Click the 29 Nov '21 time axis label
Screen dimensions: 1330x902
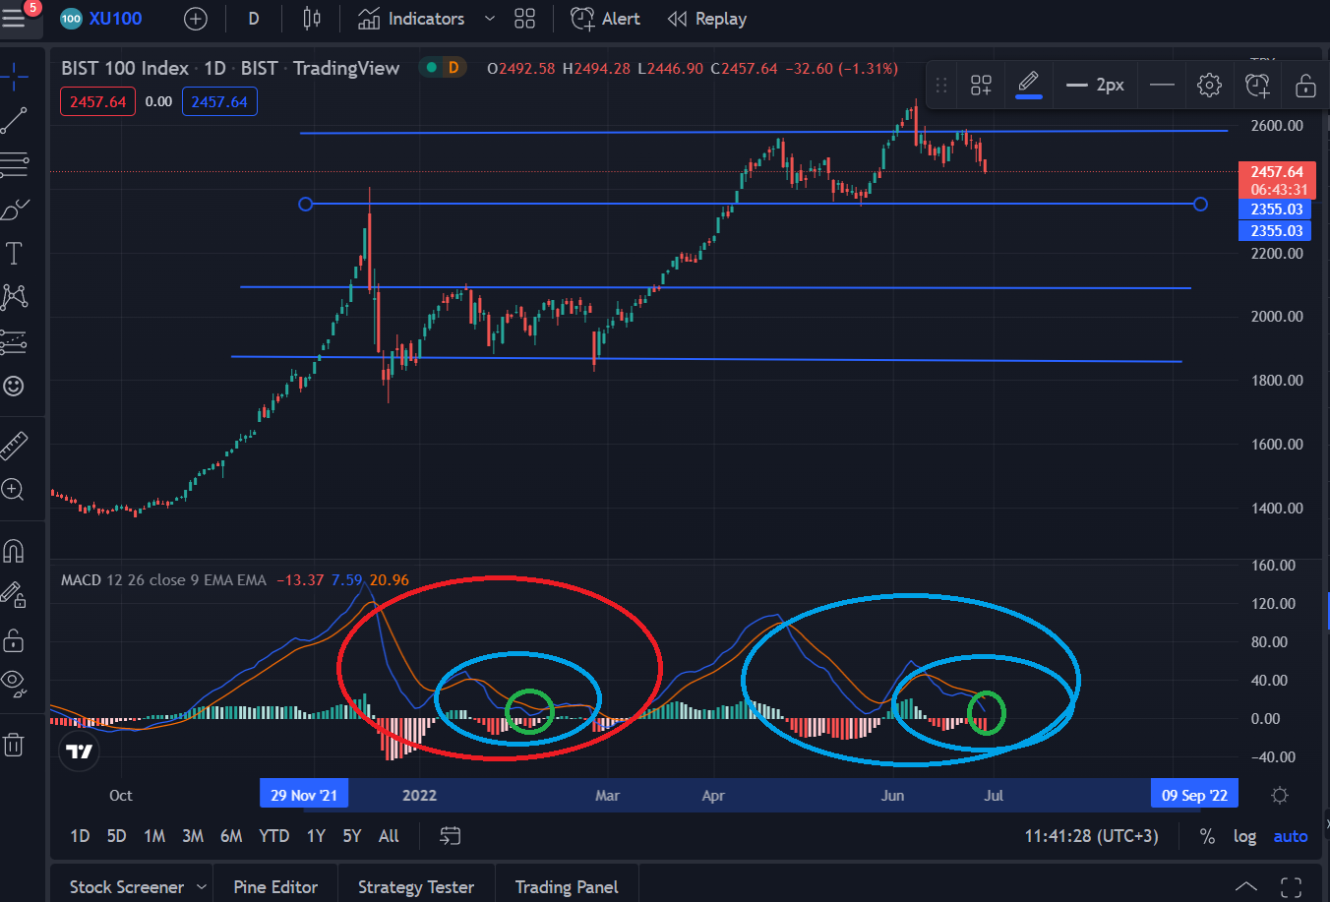(x=304, y=795)
